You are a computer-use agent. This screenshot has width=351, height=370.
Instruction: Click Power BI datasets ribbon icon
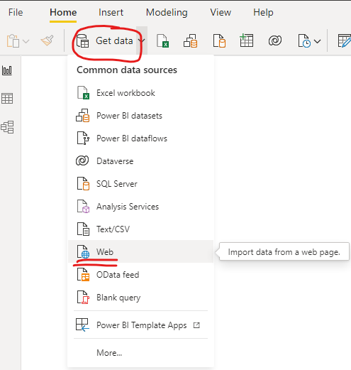(x=191, y=40)
